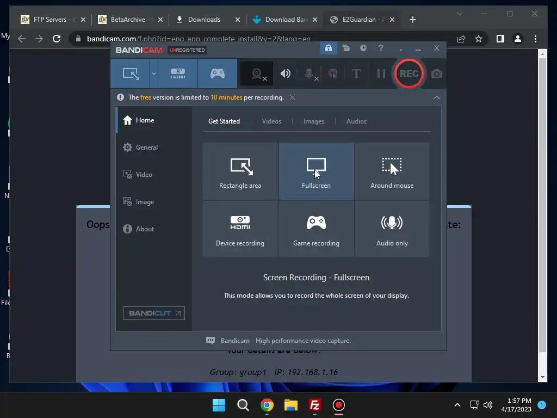Screen dimensions: 557x418
Task: Click the UNREGISTERED badge
Action: [x=187, y=50]
